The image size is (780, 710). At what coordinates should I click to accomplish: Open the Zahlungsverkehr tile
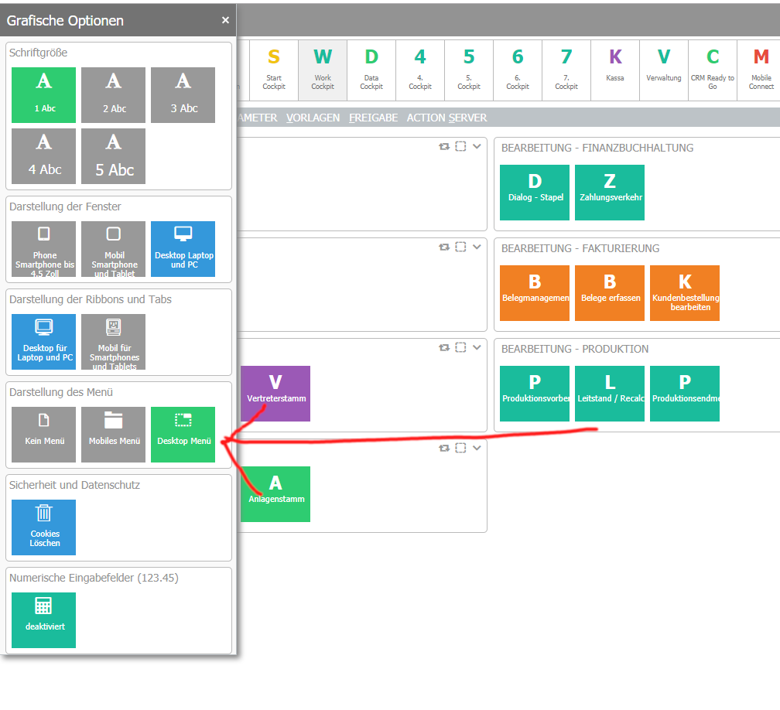pos(610,193)
